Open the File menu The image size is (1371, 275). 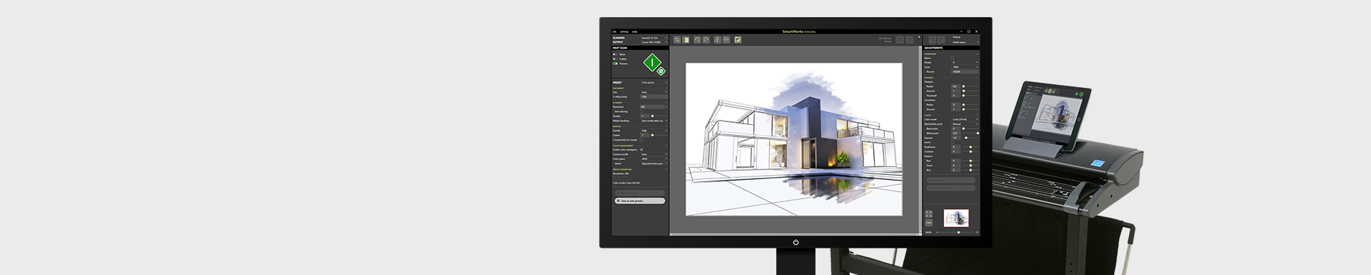point(614,31)
